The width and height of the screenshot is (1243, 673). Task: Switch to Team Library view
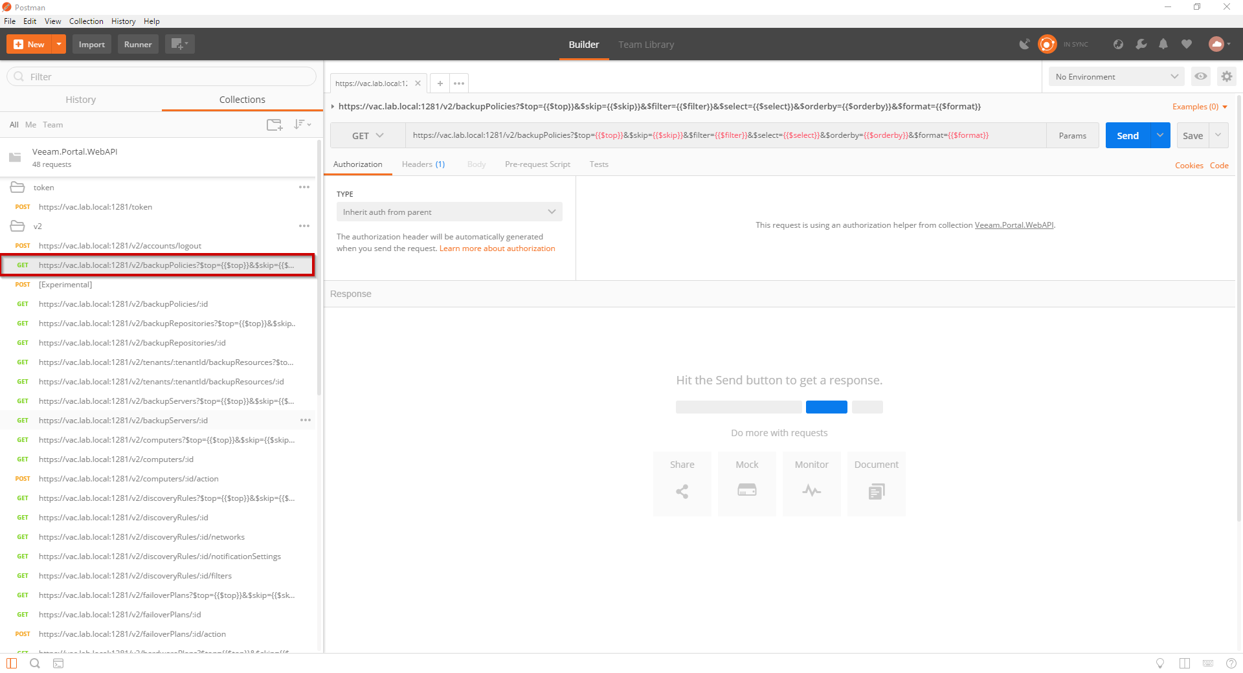coord(646,45)
